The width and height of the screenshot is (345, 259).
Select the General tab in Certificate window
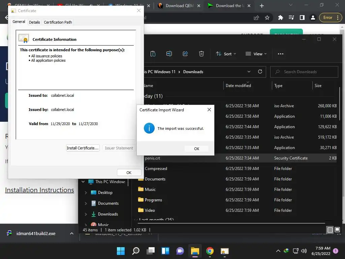pos(19,22)
